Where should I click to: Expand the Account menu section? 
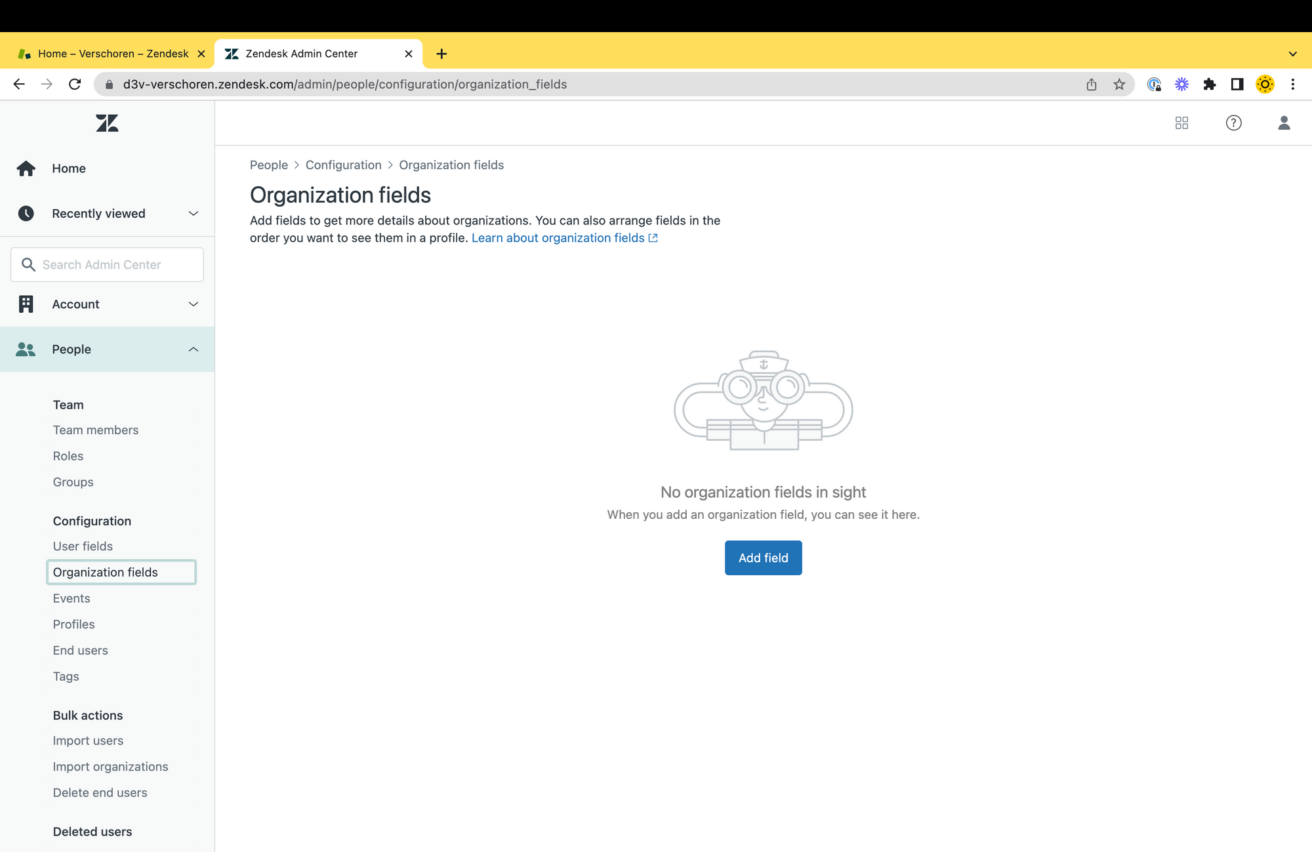[x=193, y=304]
